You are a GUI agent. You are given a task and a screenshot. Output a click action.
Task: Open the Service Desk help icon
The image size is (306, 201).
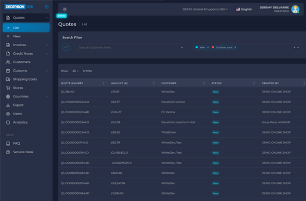(8, 152)
